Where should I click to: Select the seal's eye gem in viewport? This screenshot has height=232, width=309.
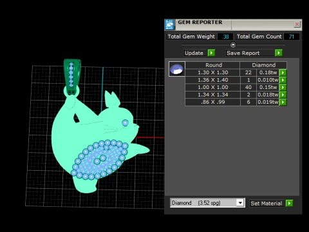tap(125, 123)
